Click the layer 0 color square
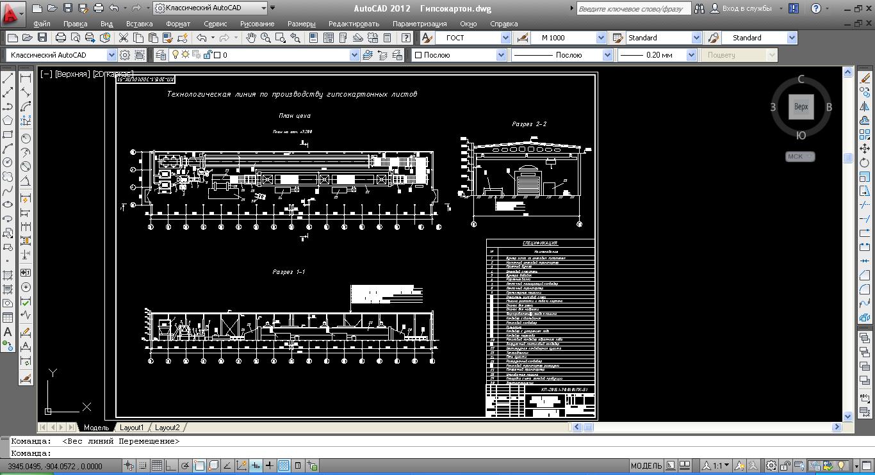This screenshot has width=875, height=475. (217, 55)
